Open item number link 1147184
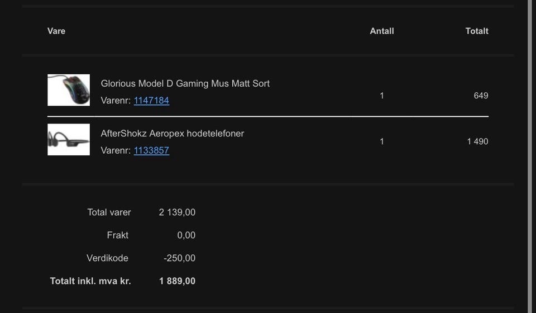 tap(151, 101)
